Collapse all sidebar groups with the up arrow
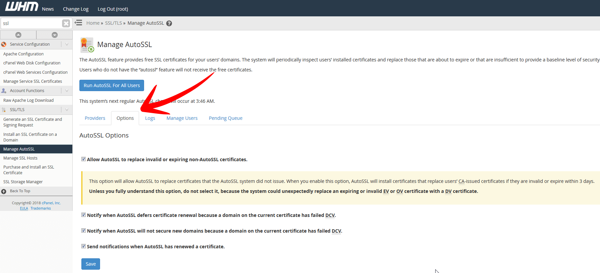The width and height of the screenshot is (600, 273). (x=18, y=35)
